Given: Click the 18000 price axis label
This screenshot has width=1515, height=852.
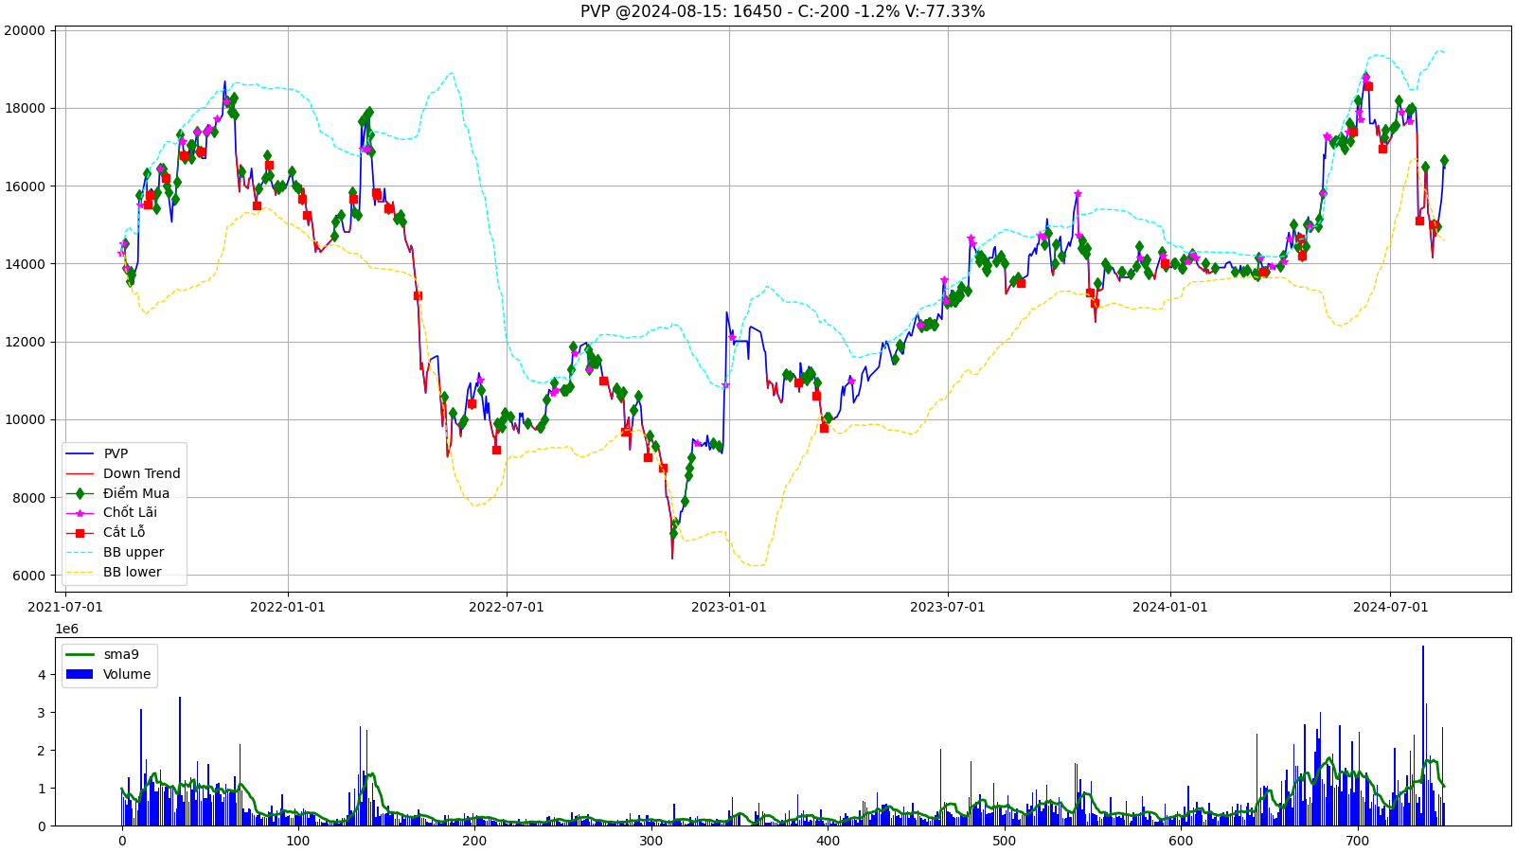Looking at the screenshot, I should click(x=25, y=108).
